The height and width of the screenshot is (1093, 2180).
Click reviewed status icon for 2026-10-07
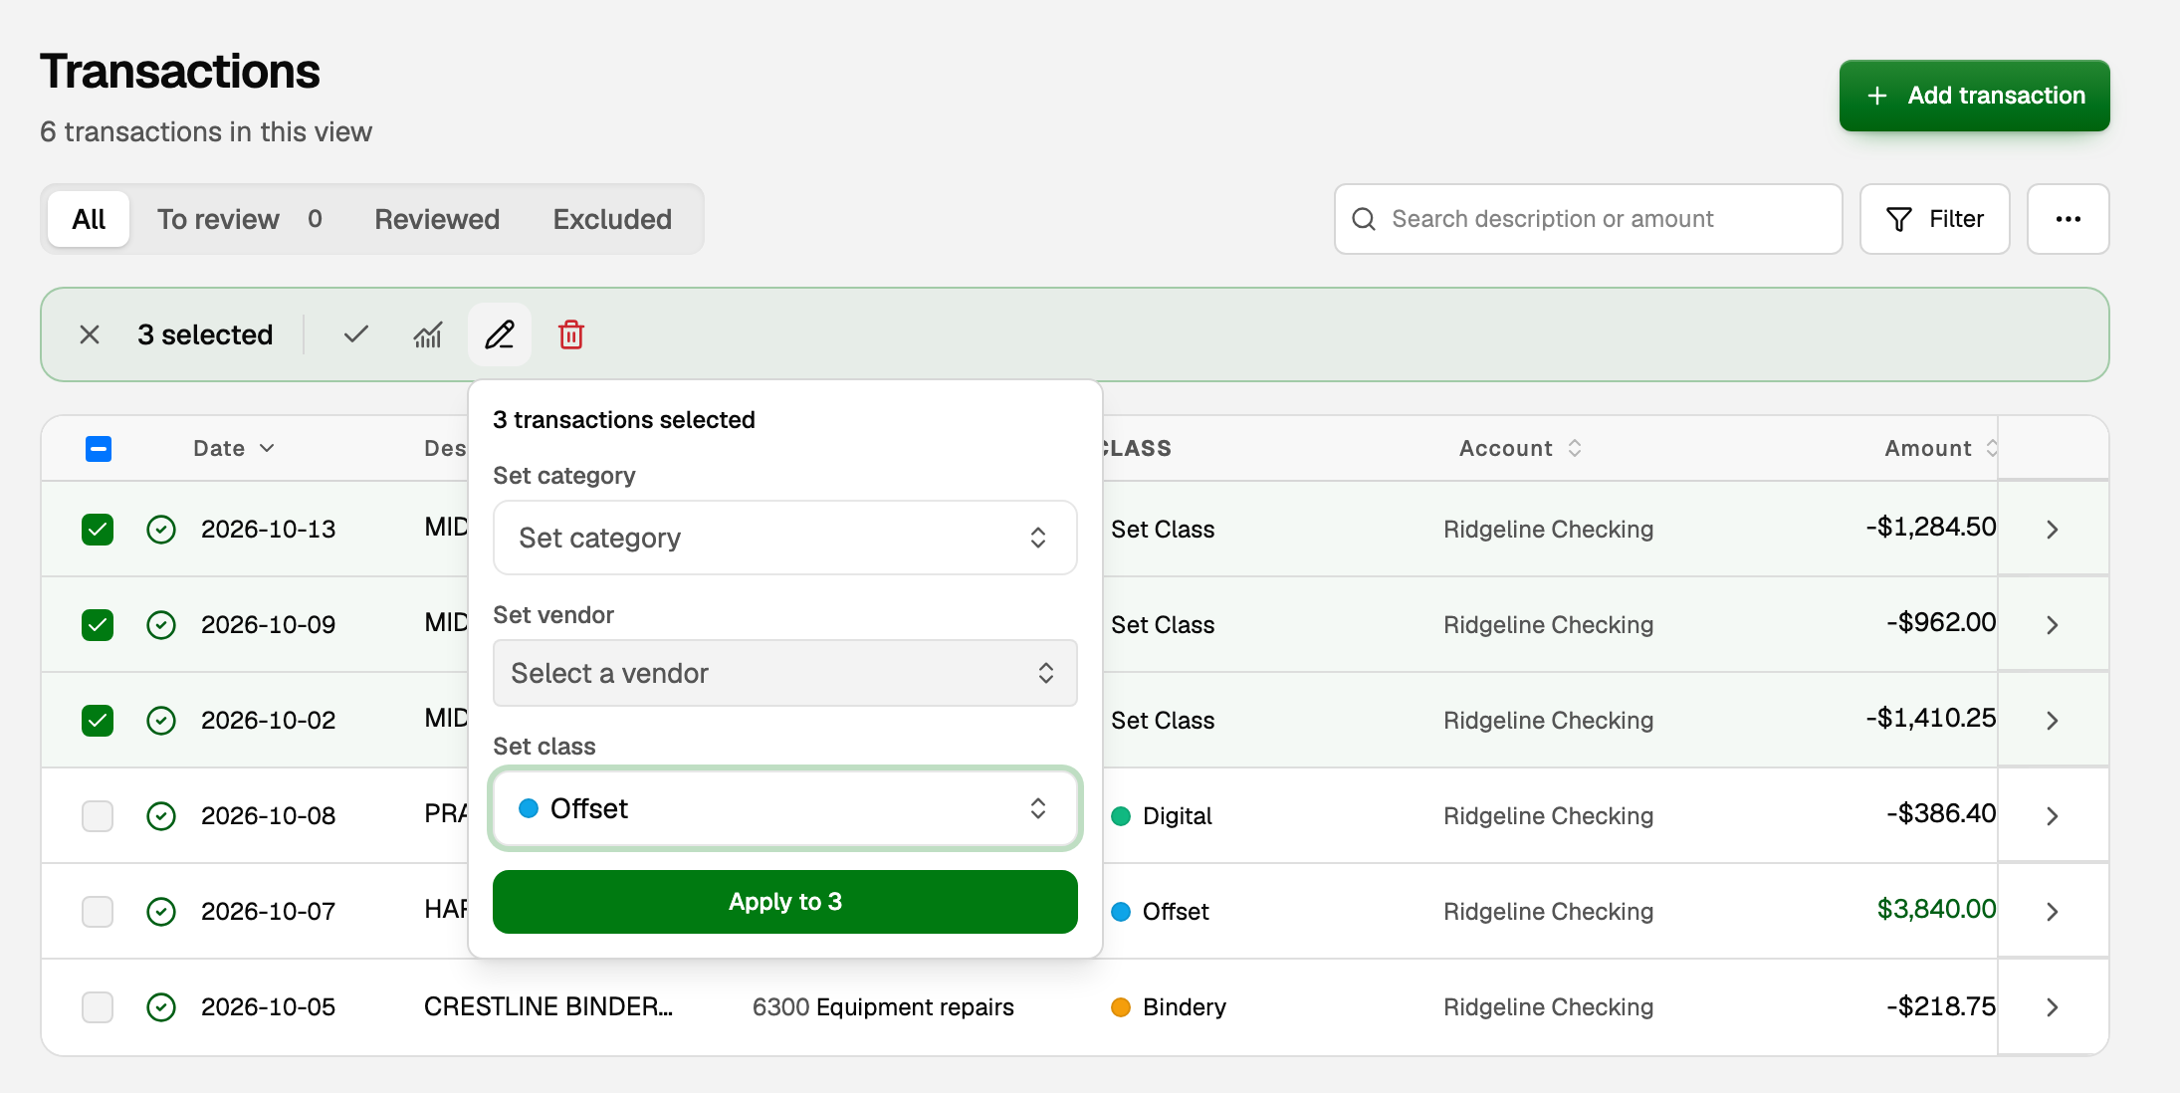[161, 912]
